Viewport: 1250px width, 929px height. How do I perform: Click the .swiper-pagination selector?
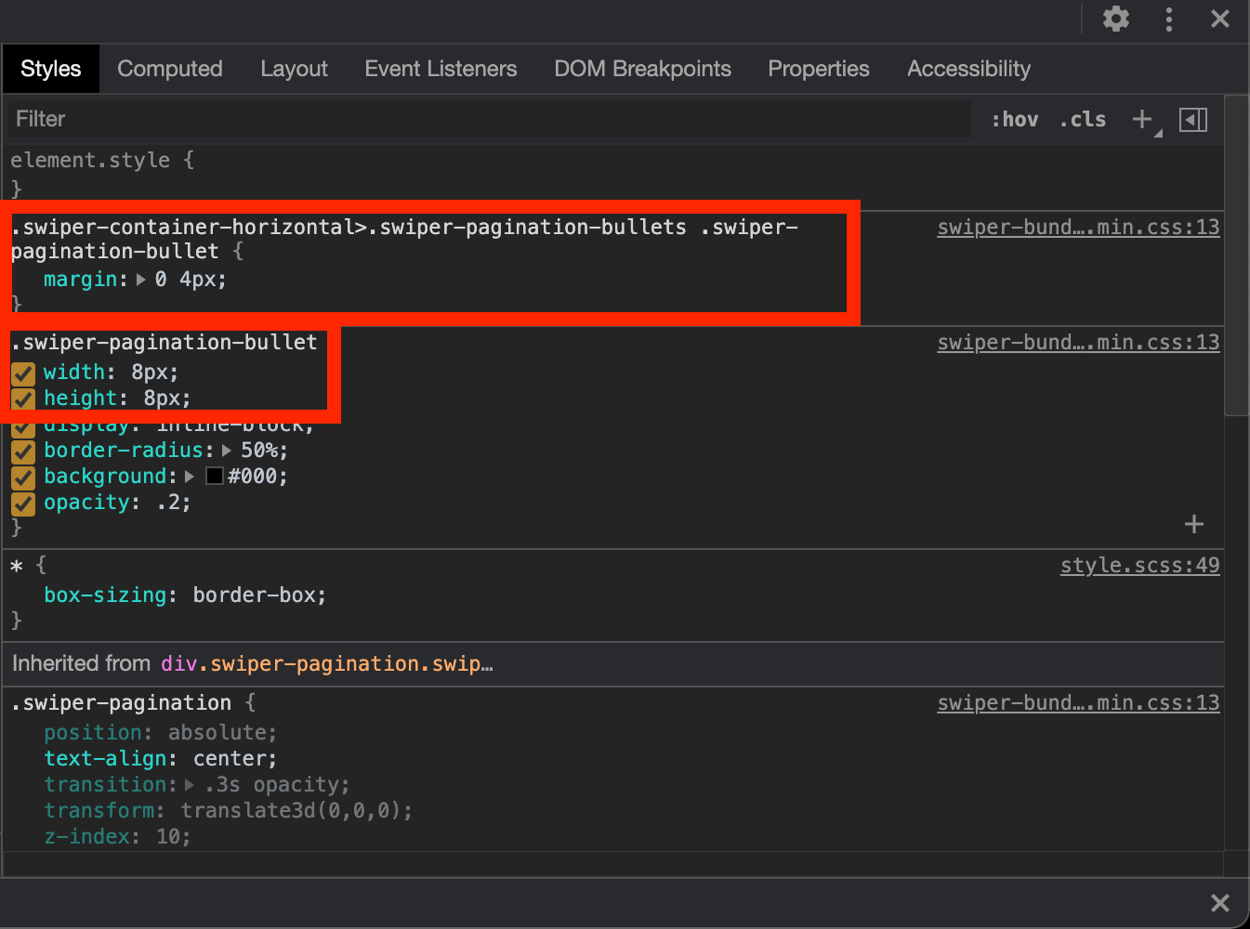121,703
